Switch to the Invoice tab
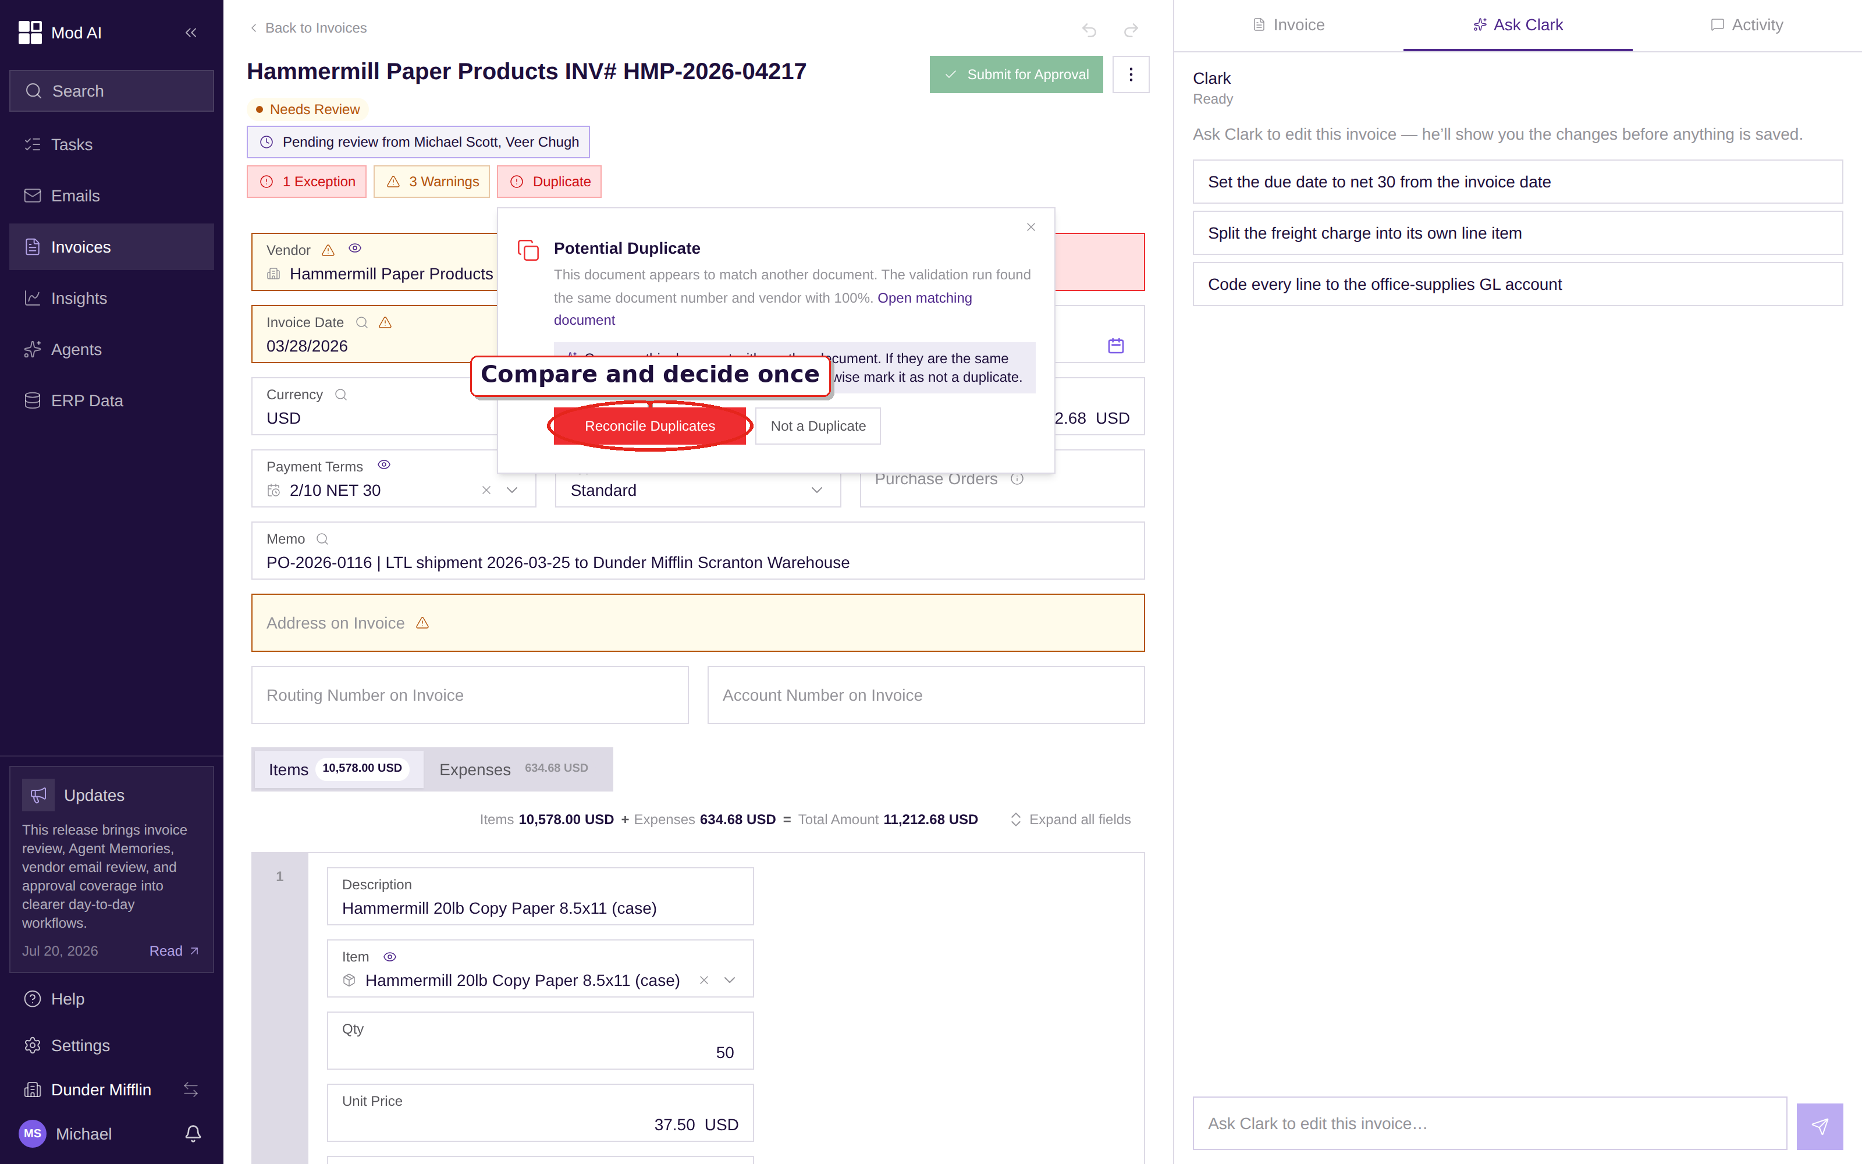The height and width of the screenshot is (1164, 1862). pyautogui.click(x=1288, y=26)
